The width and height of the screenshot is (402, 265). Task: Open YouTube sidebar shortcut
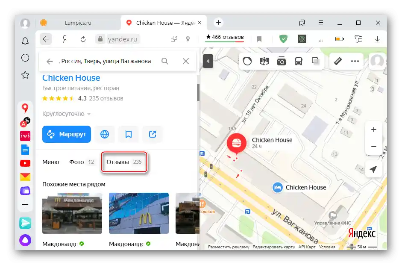click(25, 163)
